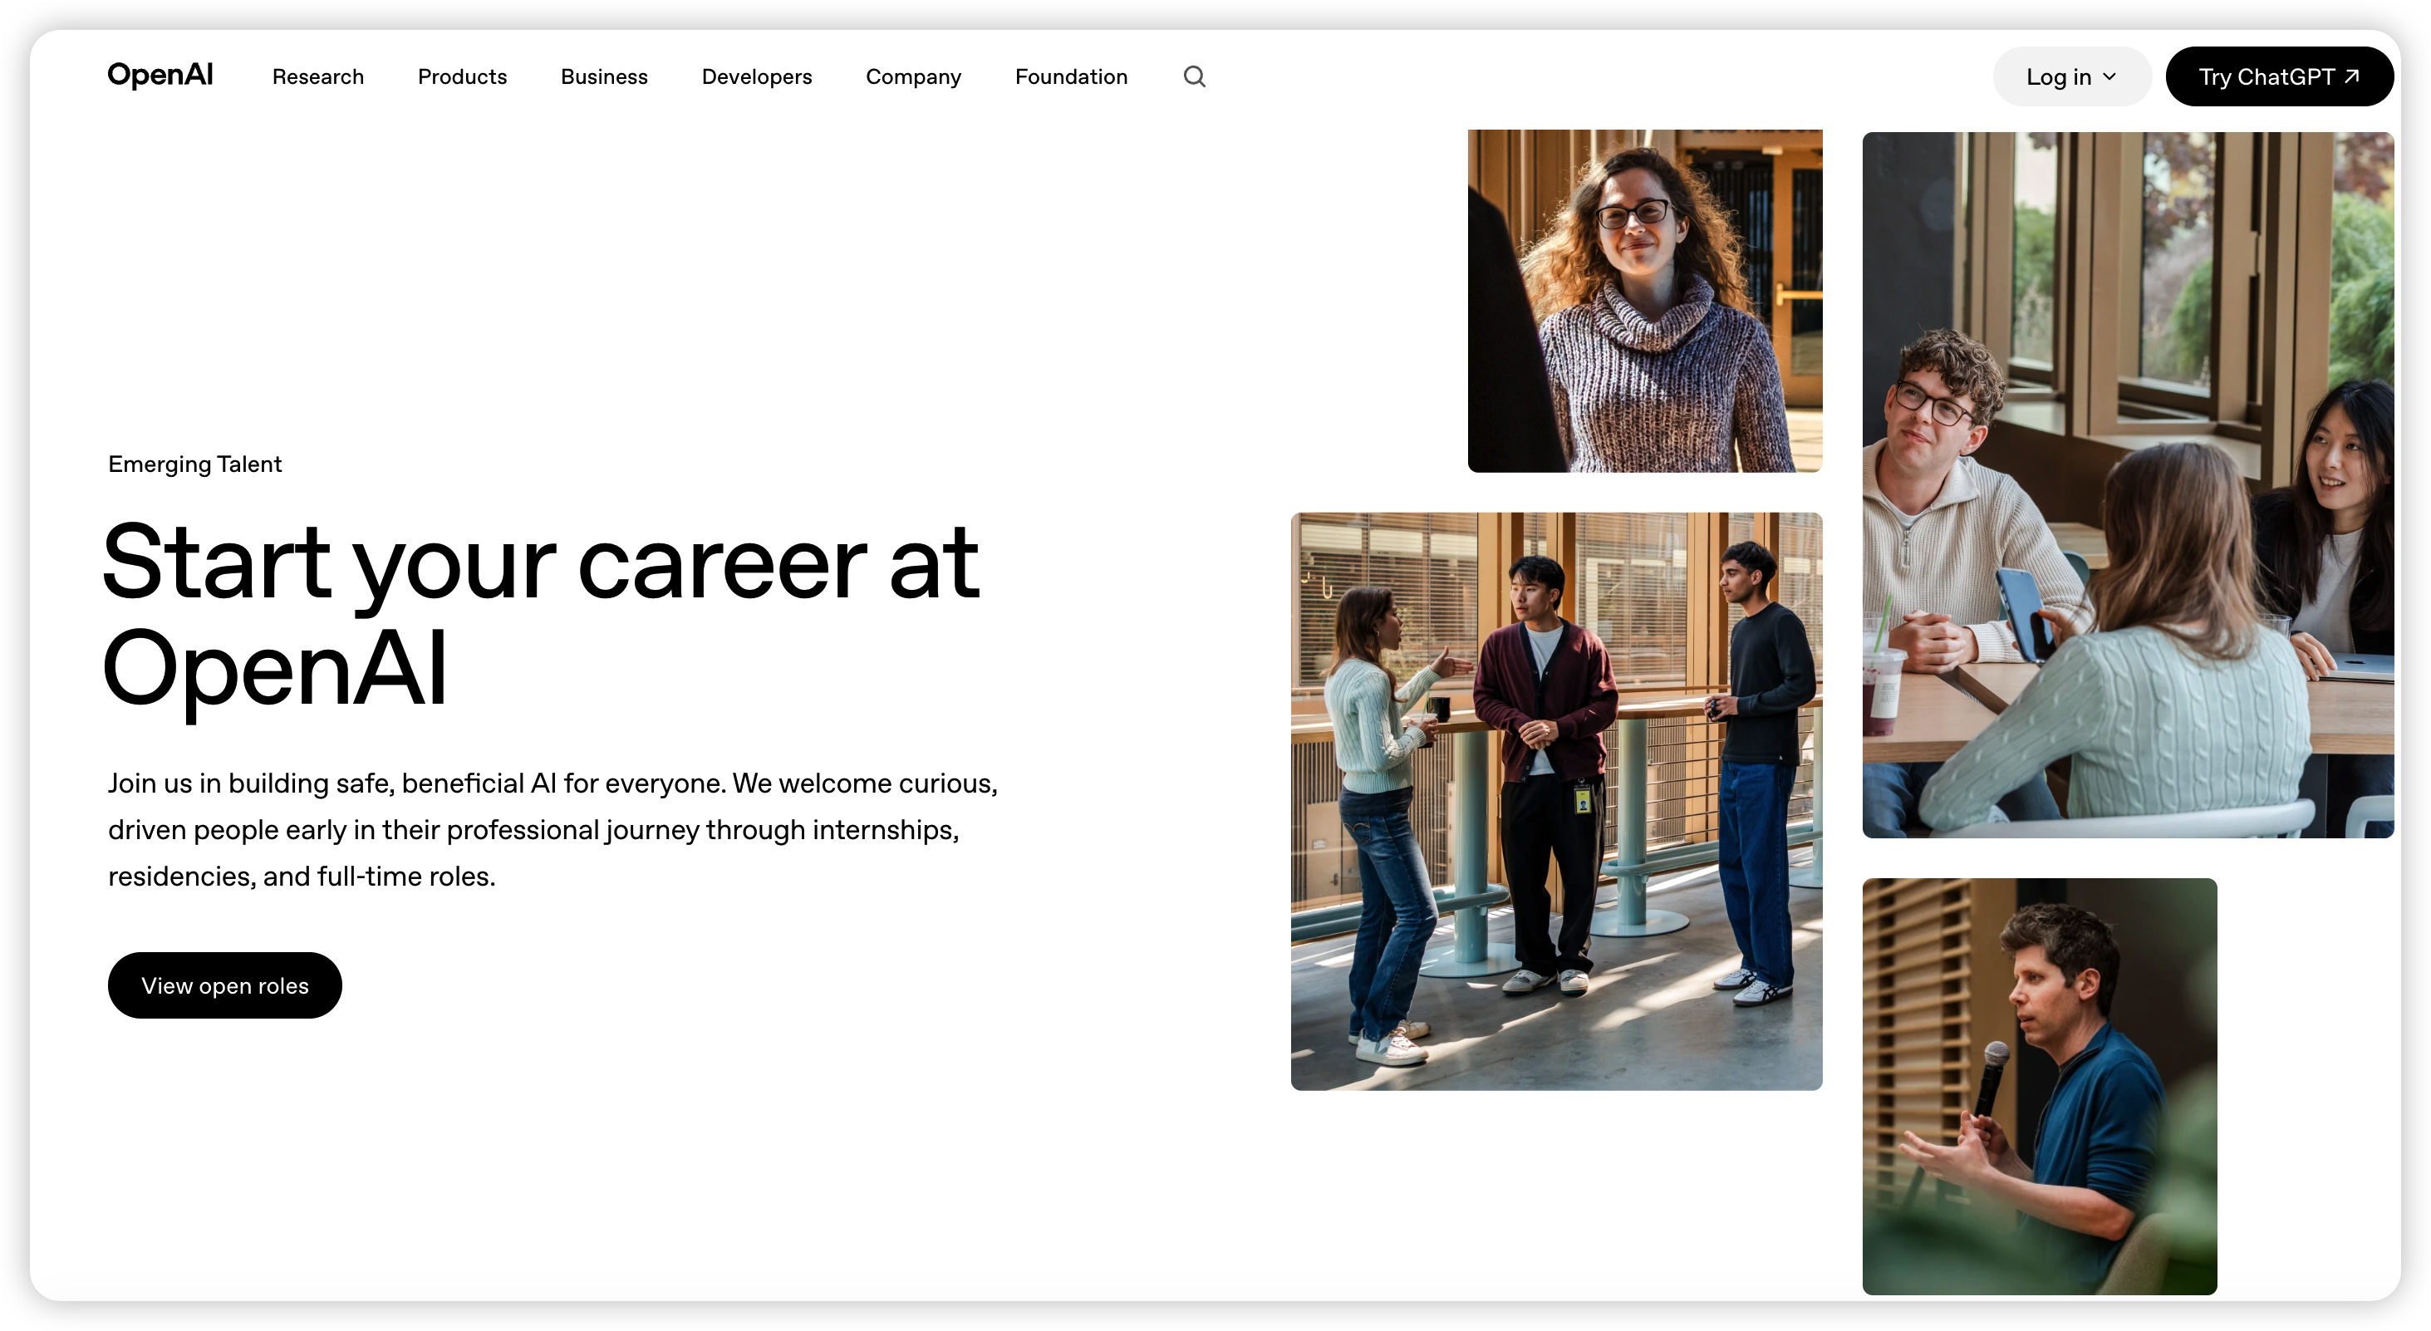Select the Emerging Talent label text
The height and width of the screenshot is (1331, 2431).
[194, 464]
